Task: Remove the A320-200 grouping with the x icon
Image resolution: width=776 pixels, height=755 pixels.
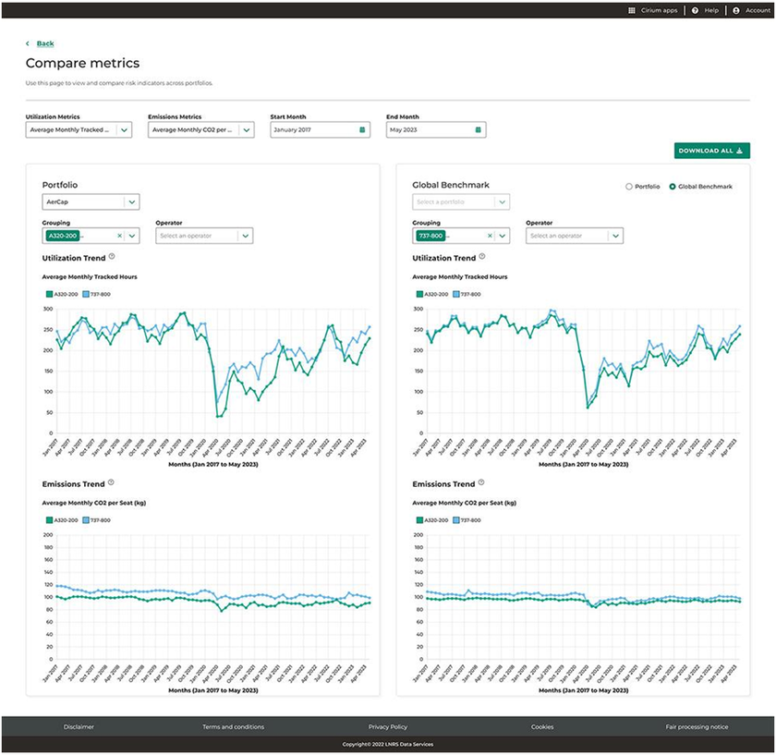Action: coord(119,236)
